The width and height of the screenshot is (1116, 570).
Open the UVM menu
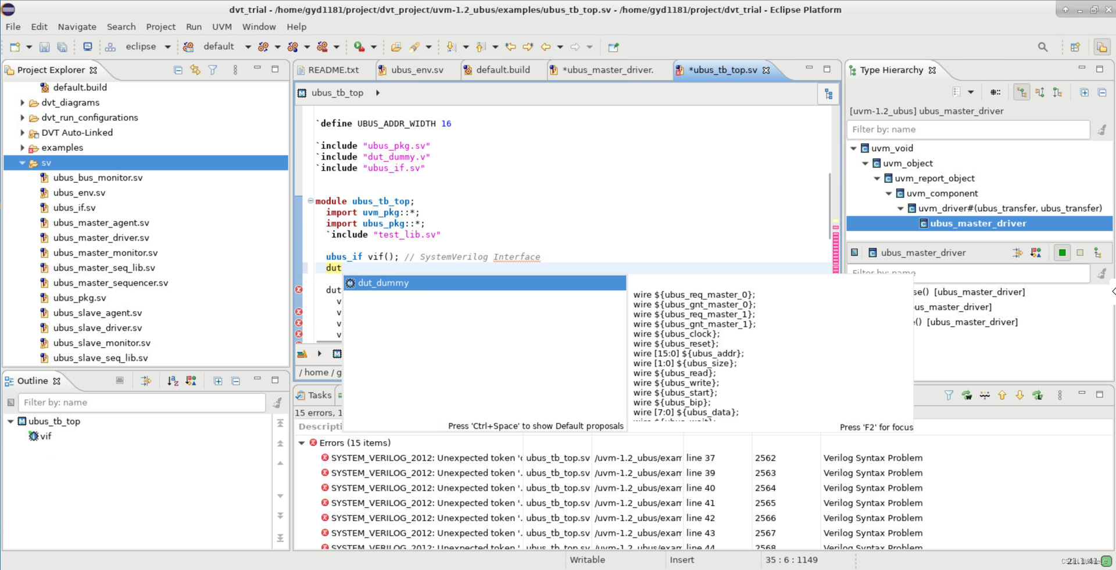point(221,27)
